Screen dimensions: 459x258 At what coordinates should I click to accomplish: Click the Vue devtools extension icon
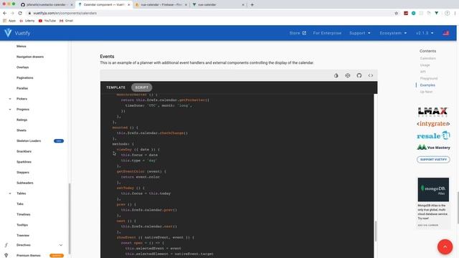[437, 13]
